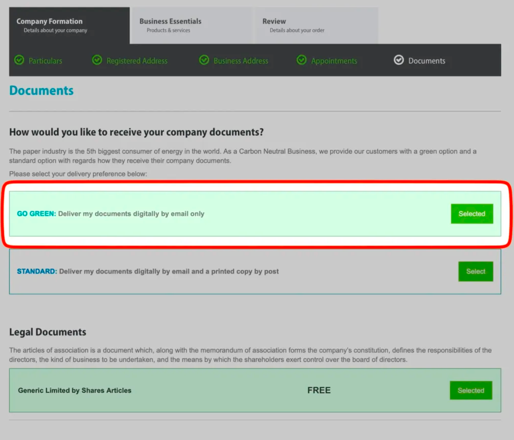Click the GO GREEN delivery option text

pos(111,214)
